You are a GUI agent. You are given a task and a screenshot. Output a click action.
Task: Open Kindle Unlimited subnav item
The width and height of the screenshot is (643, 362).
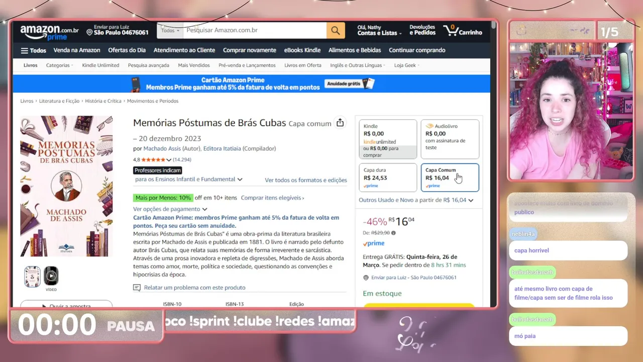(100, 65)
